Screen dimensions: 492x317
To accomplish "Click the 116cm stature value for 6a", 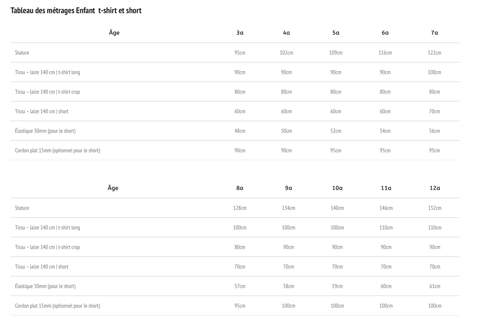I will point(385,53).
